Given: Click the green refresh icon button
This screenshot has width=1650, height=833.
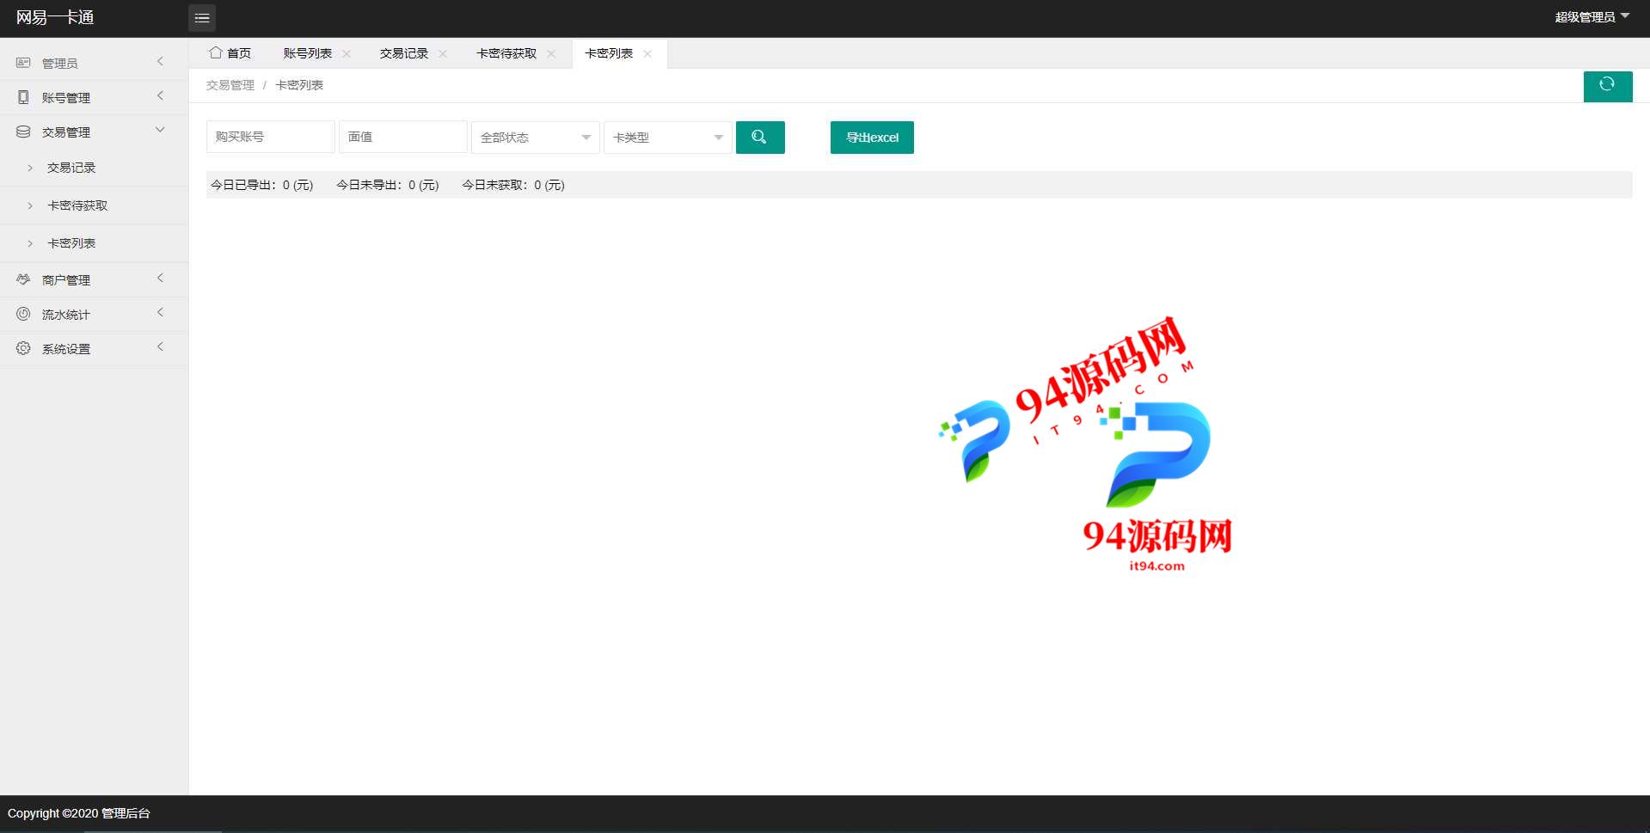Looking at the screenshot, I should [1607, 86].
